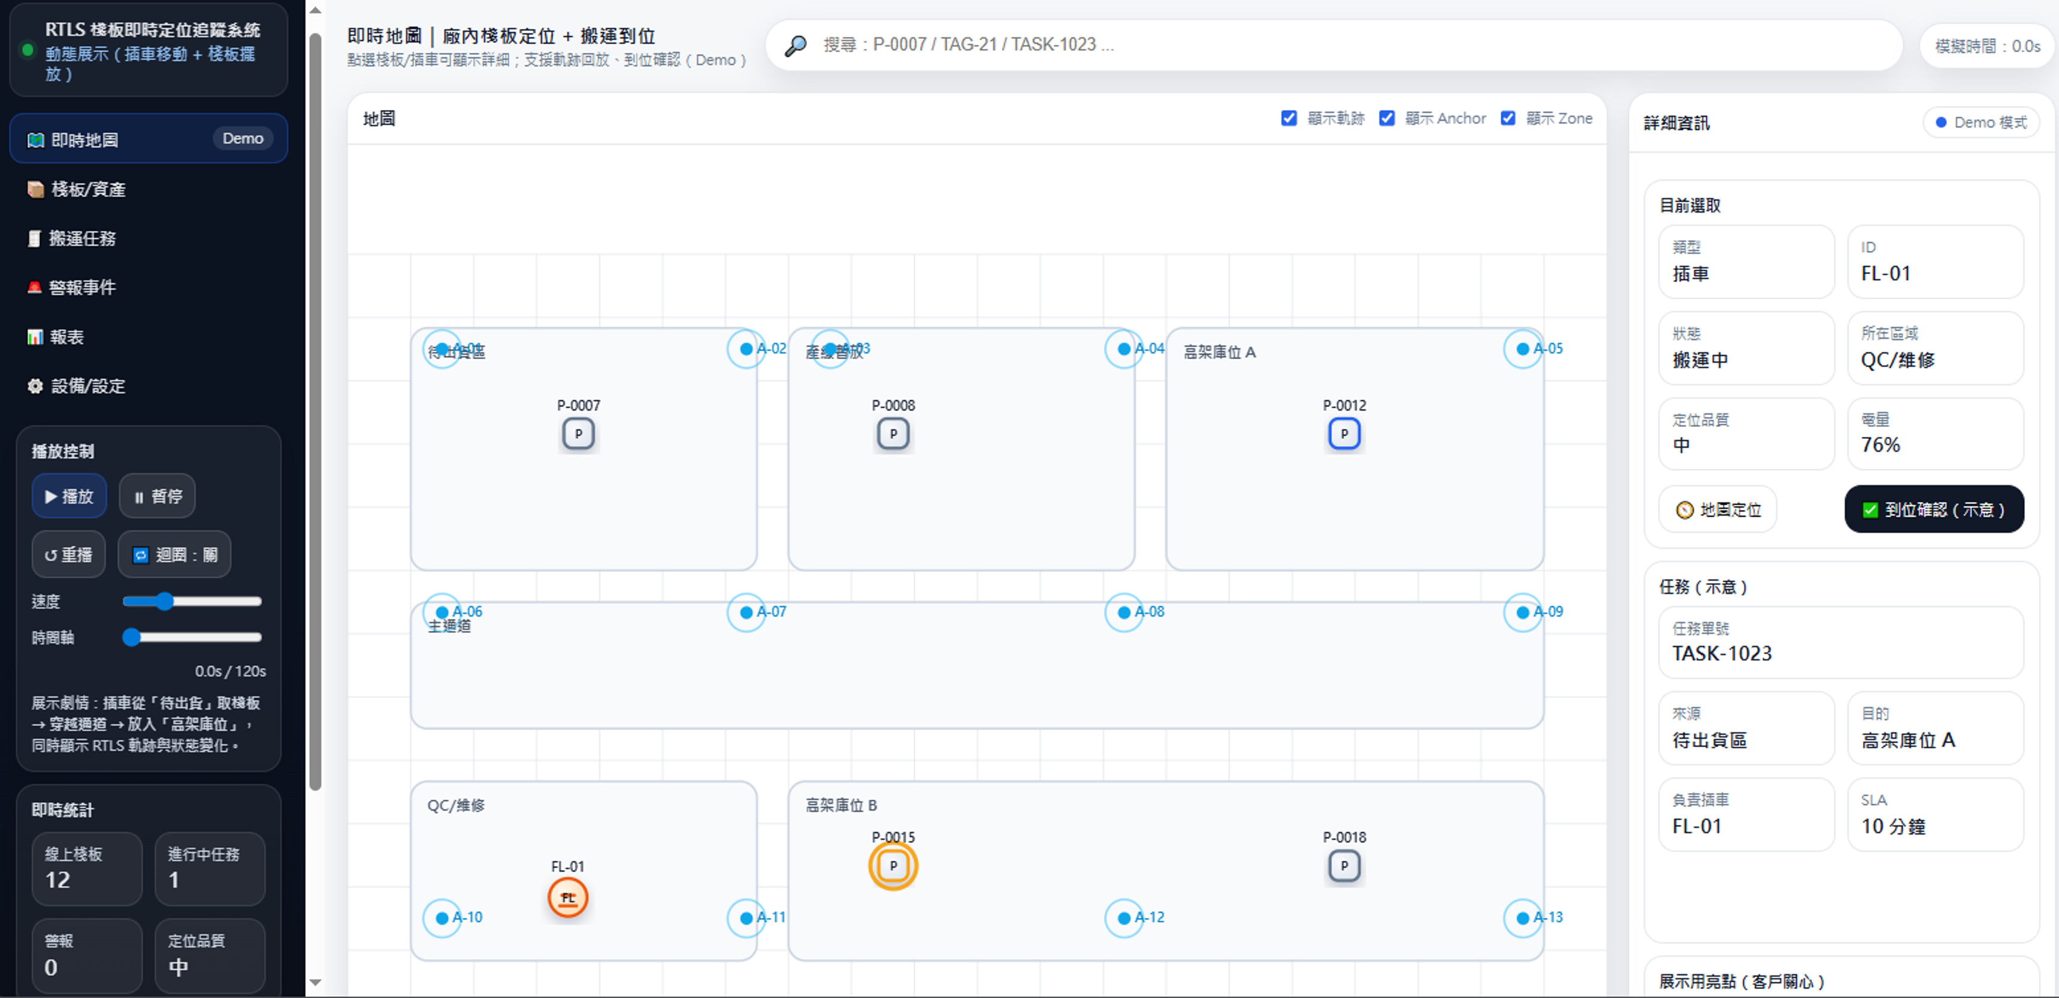Click anchor A-12 marker on map
This screenshot has height=998, width=2059.
(x=1123, y=918)
